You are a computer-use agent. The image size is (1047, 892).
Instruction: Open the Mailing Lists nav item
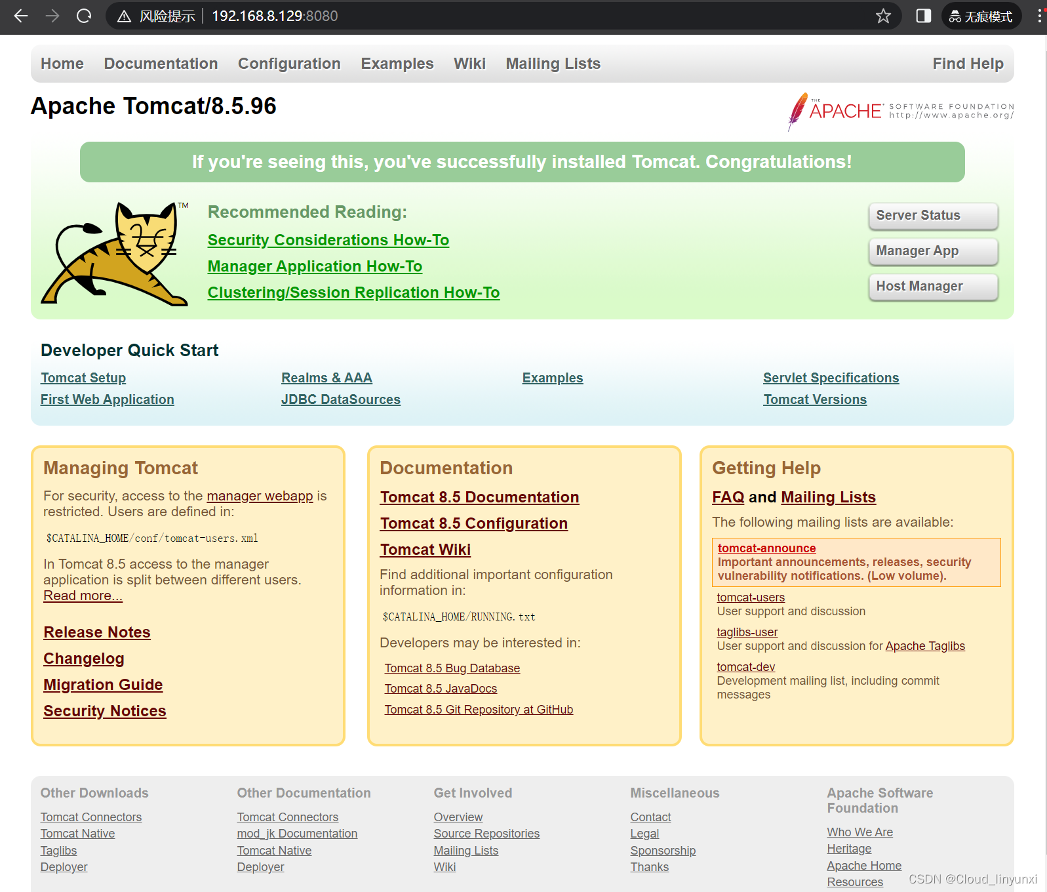coord(553,64)
